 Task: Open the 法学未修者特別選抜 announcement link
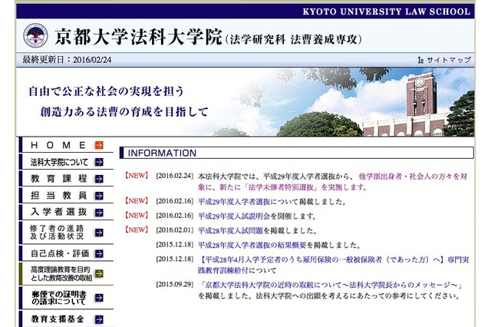click(x=332, y=182)
